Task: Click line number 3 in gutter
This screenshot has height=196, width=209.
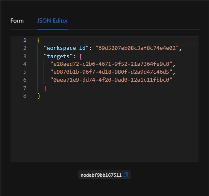Action: 25,57
